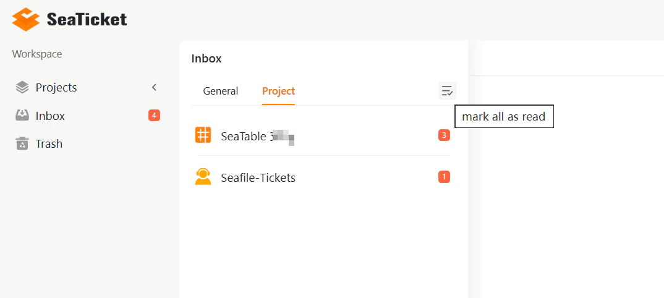Viewport: 664px width, 298px height.
Task: Click the SeaTicket logo
Action: (x=25, y=19)
